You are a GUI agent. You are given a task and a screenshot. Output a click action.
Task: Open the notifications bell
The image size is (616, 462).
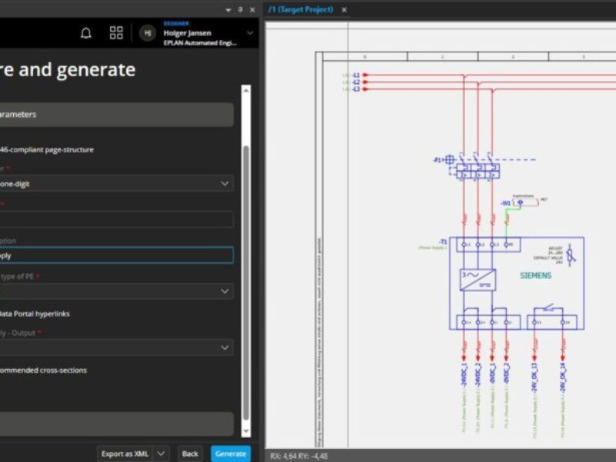pos(86,33)
